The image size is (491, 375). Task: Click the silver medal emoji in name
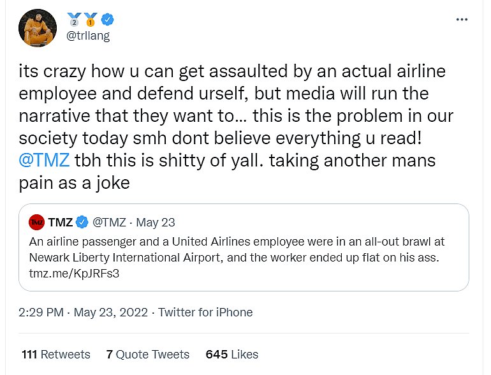tap(75, 20)
